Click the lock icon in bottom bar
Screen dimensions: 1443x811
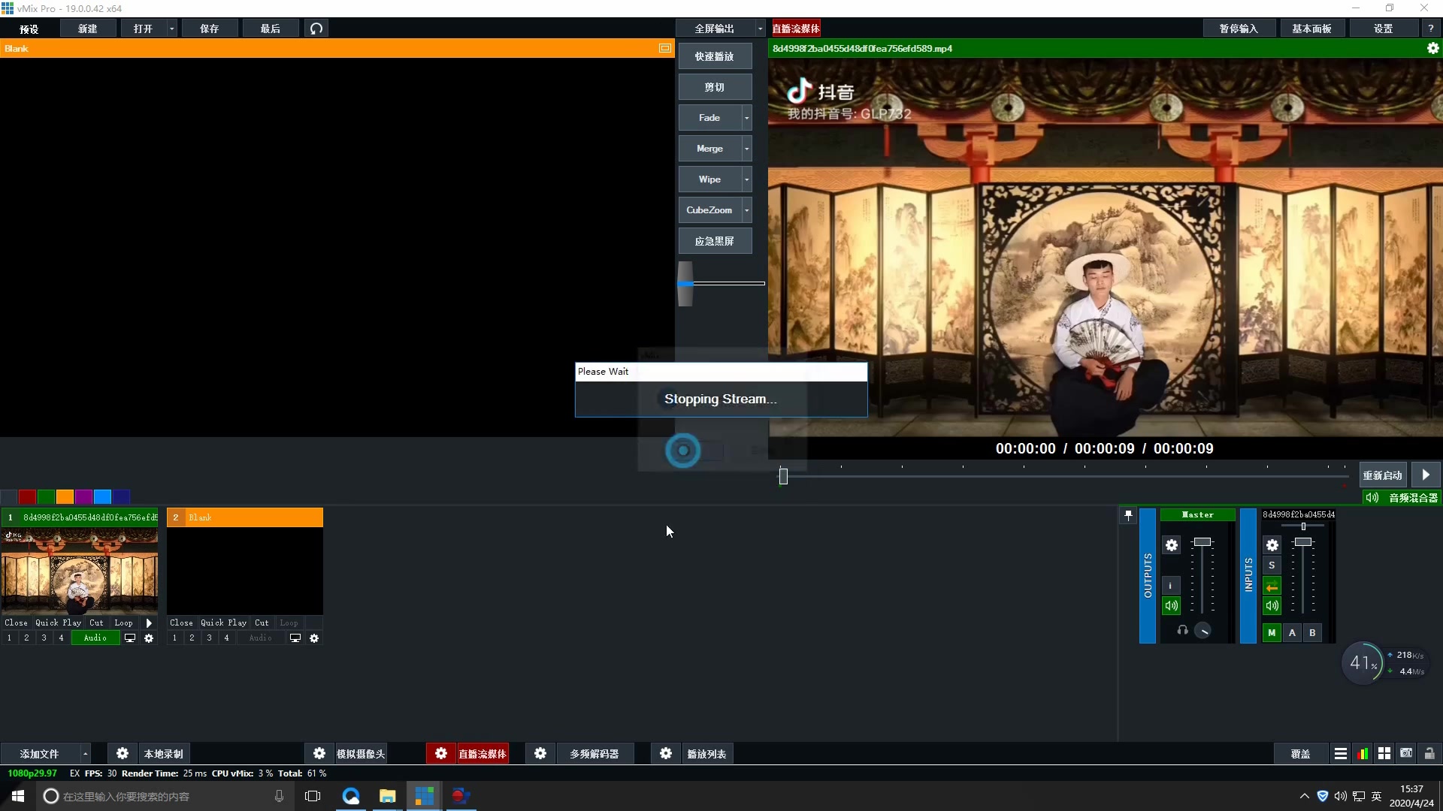pyautogui.click(x=1429, y=753)
